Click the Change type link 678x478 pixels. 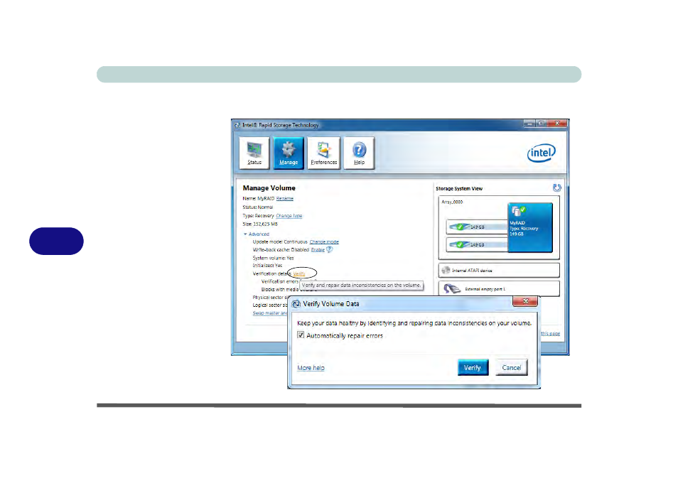click(289, 216)
